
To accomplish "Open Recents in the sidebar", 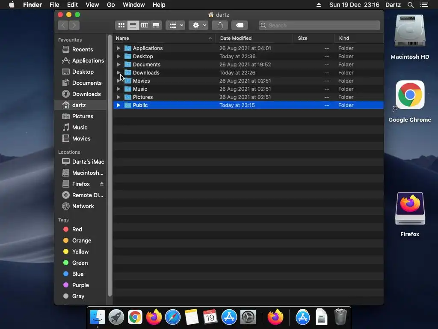I will 80,50.
